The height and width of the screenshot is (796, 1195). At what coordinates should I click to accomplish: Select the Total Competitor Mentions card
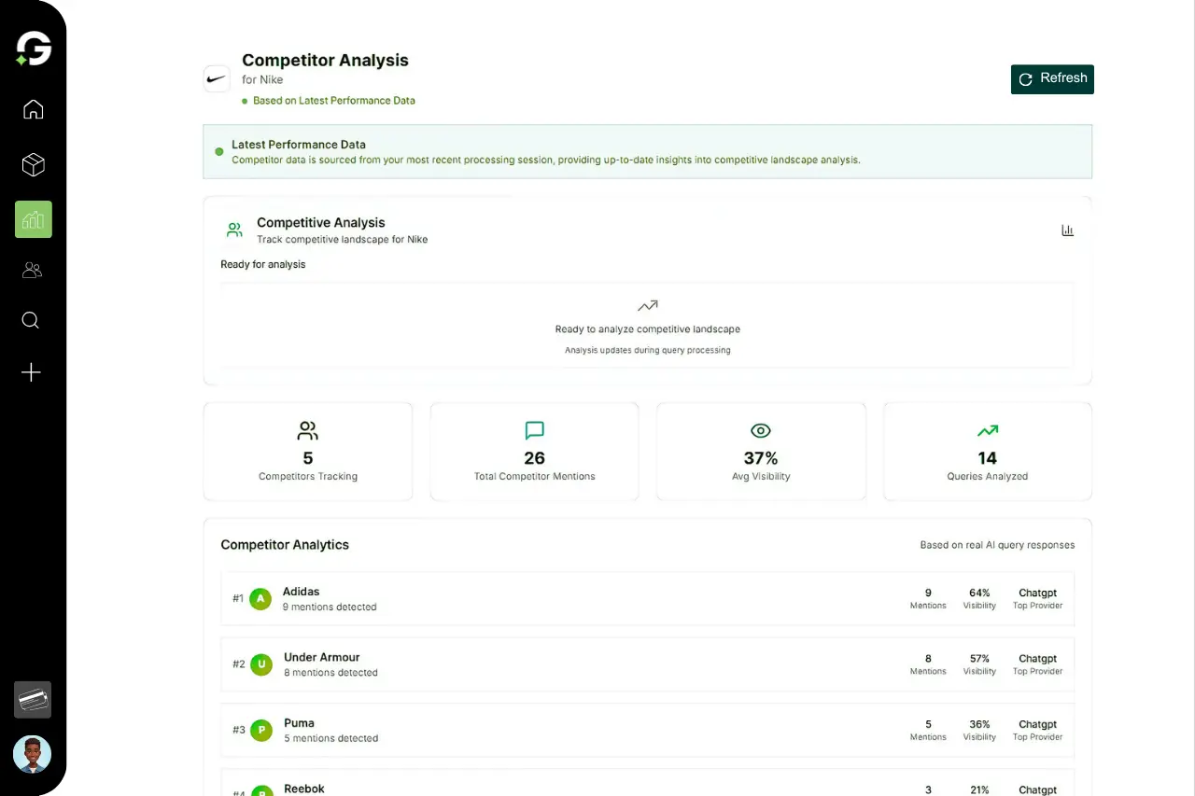coord(534,452)
